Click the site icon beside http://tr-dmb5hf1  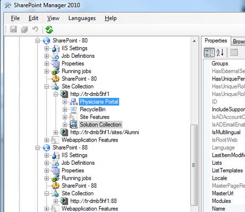point(64,94)
